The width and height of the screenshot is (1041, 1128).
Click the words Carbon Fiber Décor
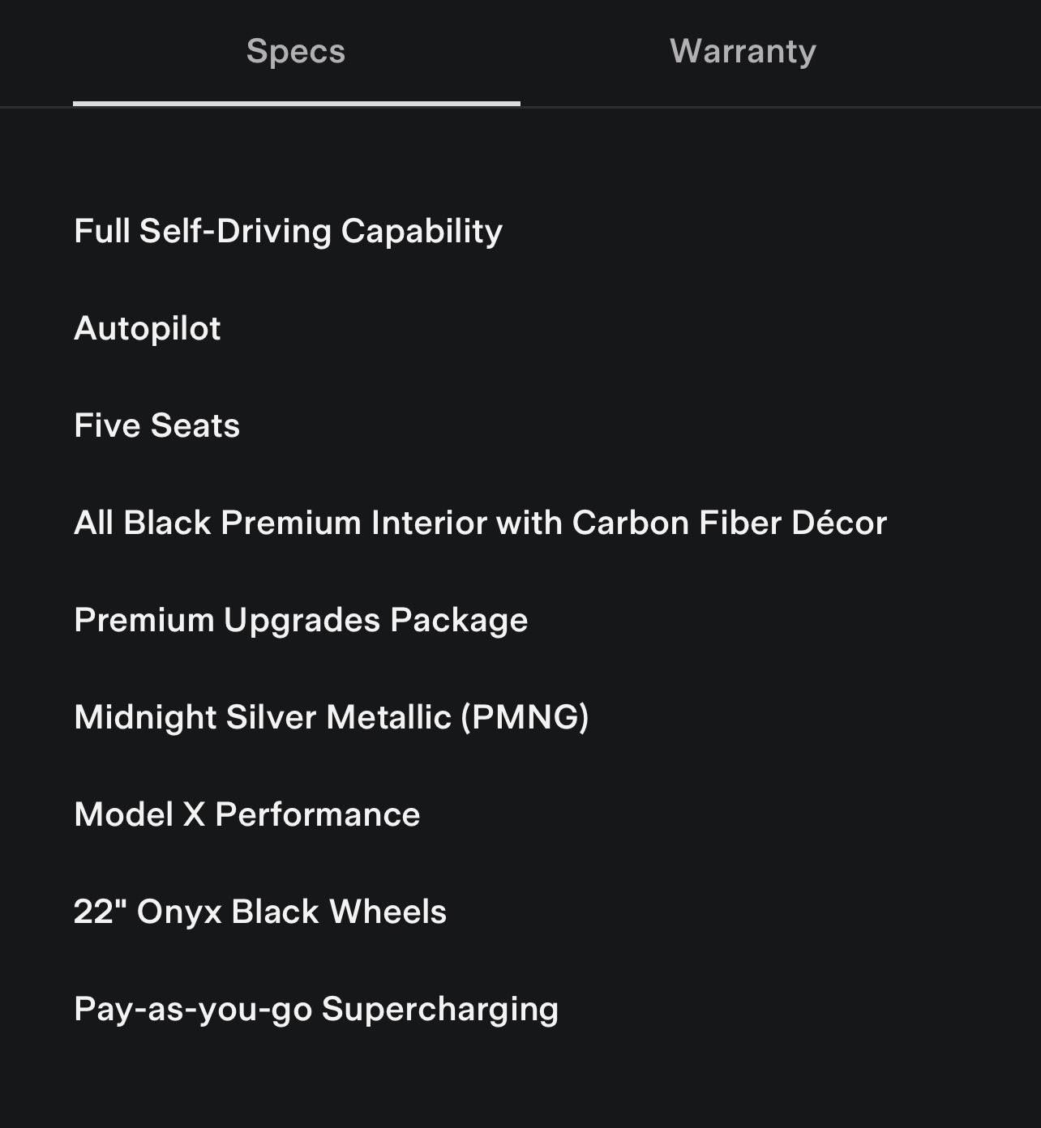coord(730,523)
